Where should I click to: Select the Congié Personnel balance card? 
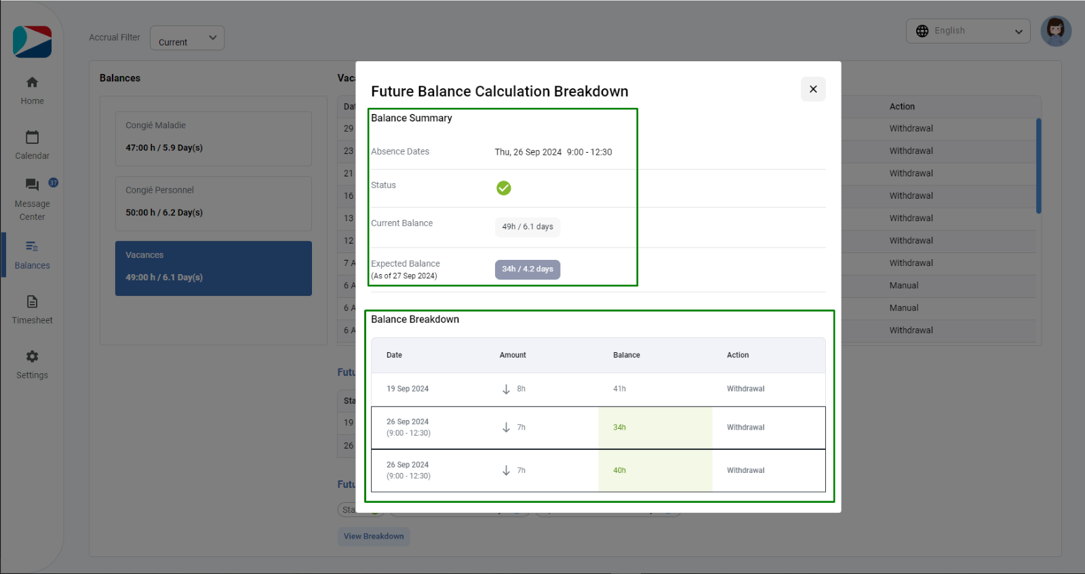tap(214, 204)
